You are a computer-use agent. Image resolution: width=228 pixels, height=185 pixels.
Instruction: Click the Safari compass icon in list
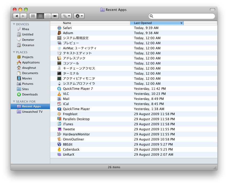click(x=59, y=28)
